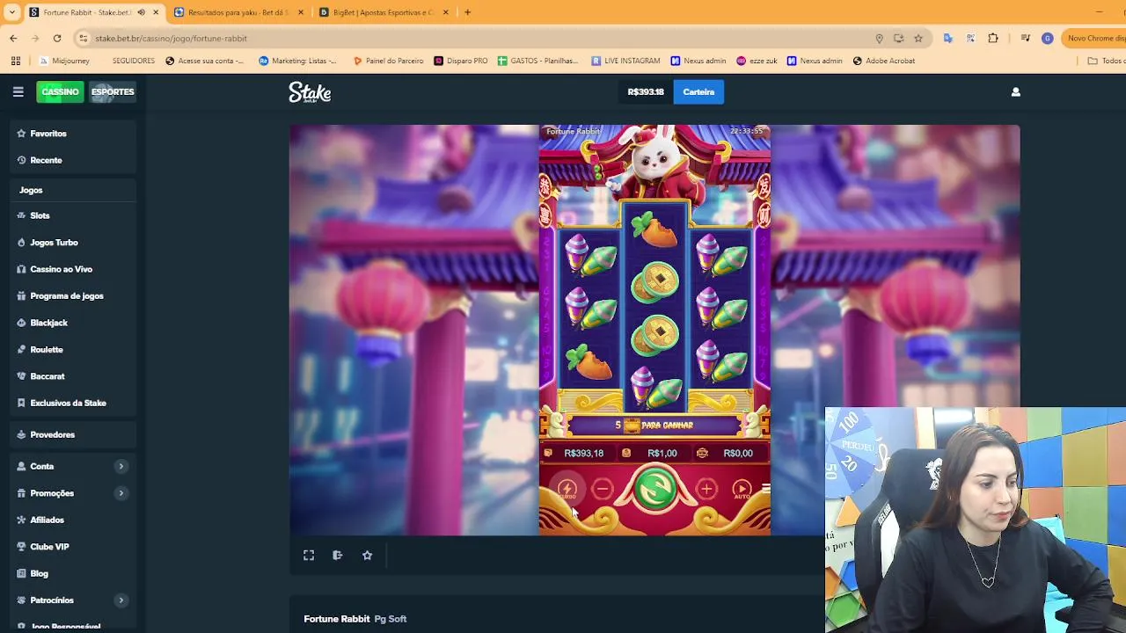Open Cassino ao Vivo
The height and width of the screenshot is (633, 1126).
(x=73, y=269)
